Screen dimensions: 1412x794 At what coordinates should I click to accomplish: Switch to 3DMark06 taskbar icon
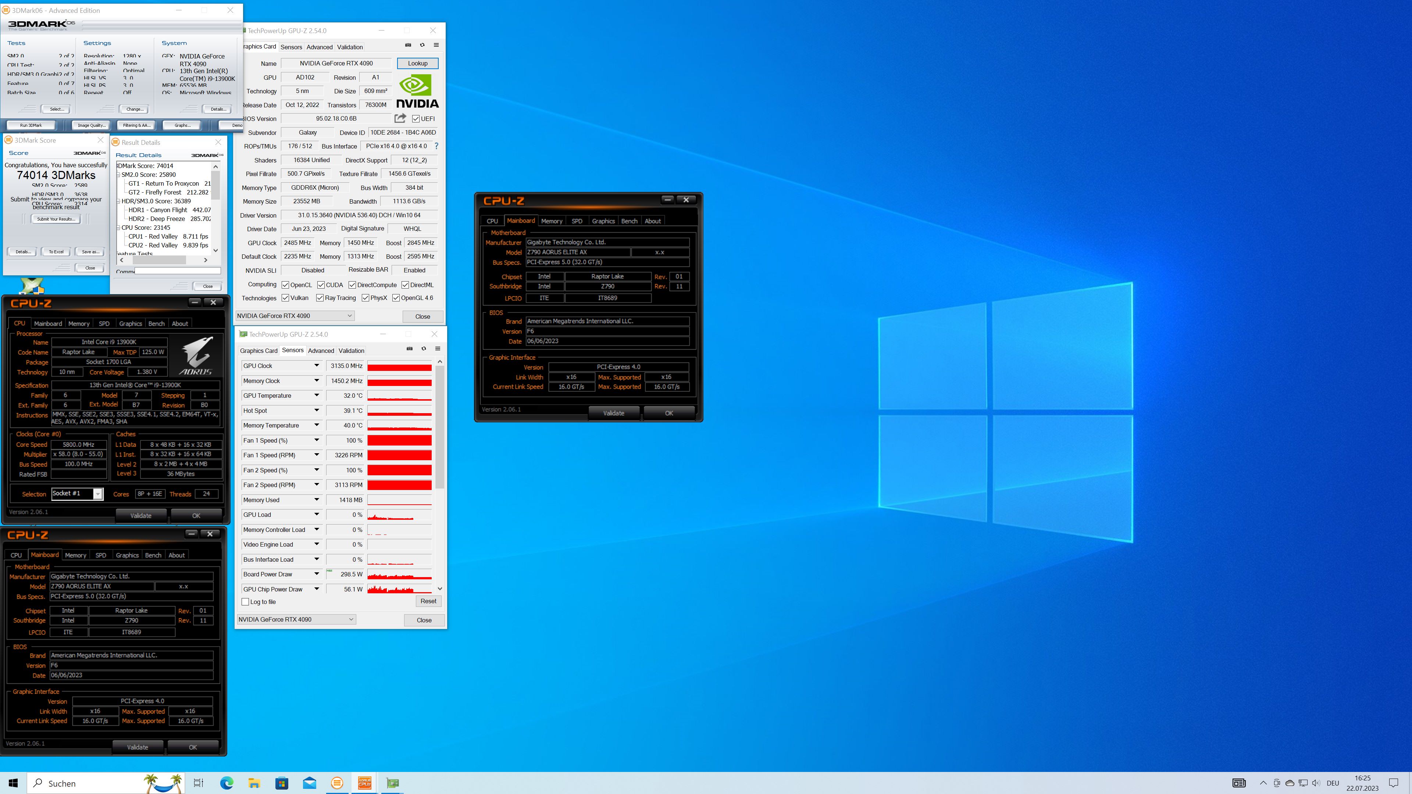337,783
